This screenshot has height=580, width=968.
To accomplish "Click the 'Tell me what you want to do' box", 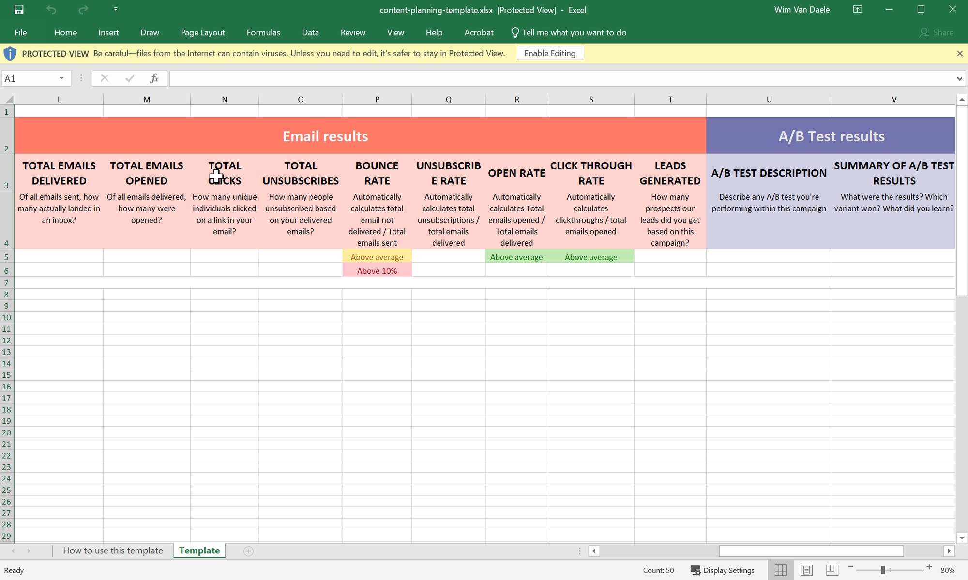I will point(569,32).
